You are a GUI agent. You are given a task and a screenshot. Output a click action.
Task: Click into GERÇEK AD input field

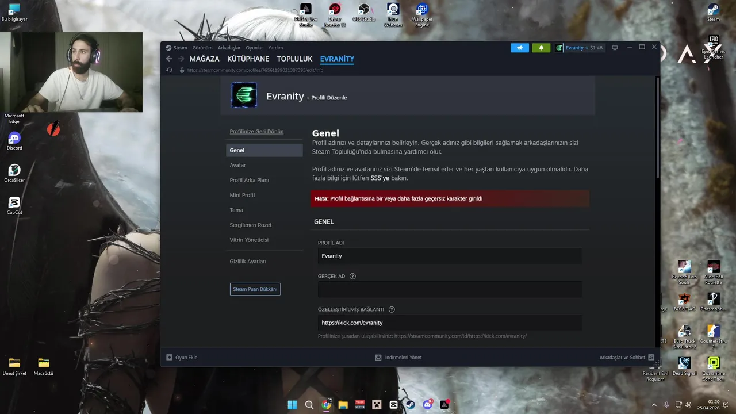click(450, 289)
